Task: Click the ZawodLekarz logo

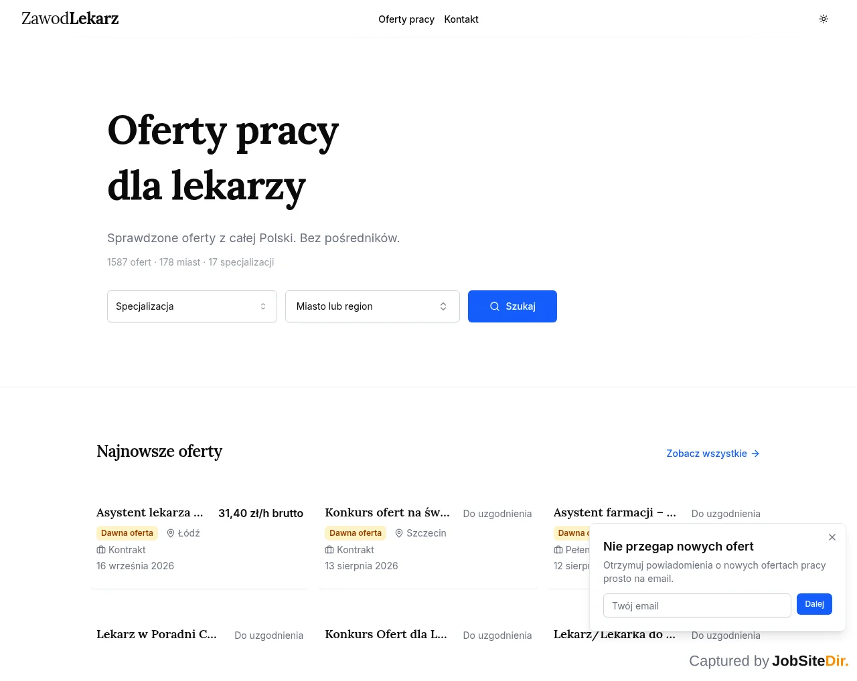Action: pos(70,19)
